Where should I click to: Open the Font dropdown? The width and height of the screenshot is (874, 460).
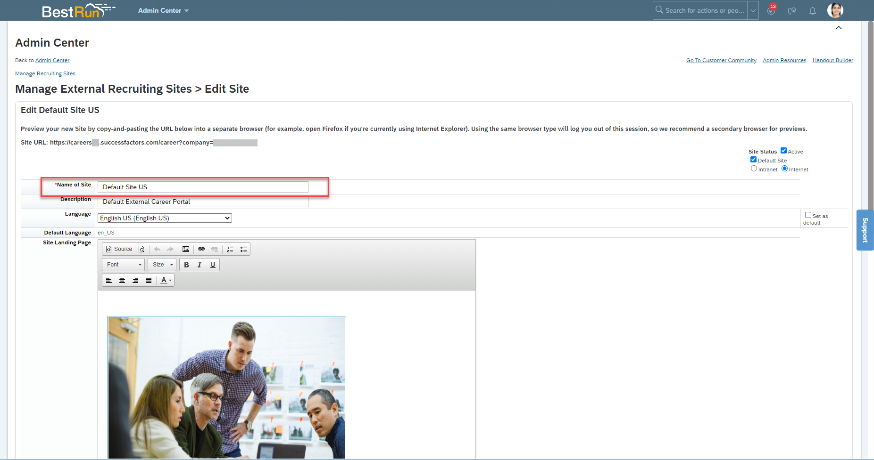[x=123, y=265]
